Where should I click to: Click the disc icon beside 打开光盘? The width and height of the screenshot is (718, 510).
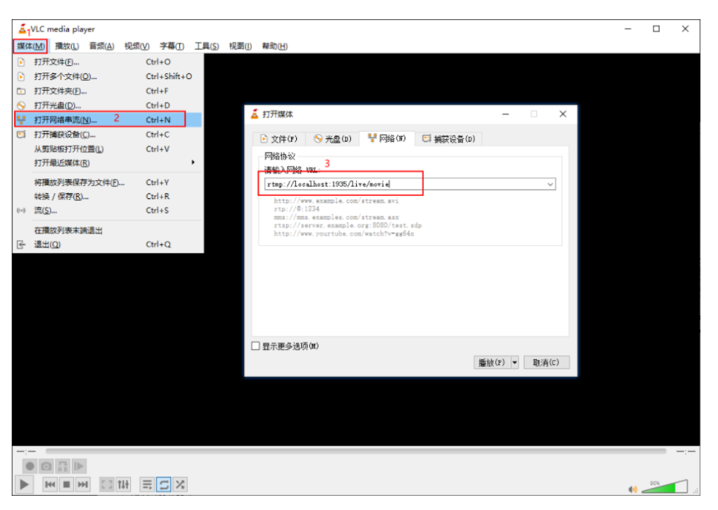pyautogui.click(x=22, y=105)
